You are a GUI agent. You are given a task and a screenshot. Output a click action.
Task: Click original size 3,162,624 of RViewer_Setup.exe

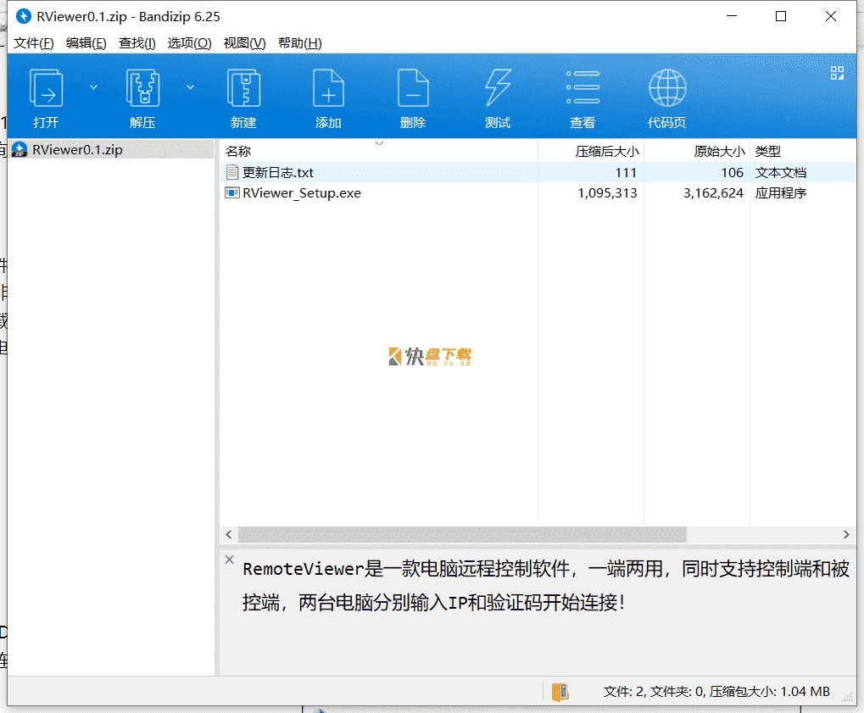(714, 192)
